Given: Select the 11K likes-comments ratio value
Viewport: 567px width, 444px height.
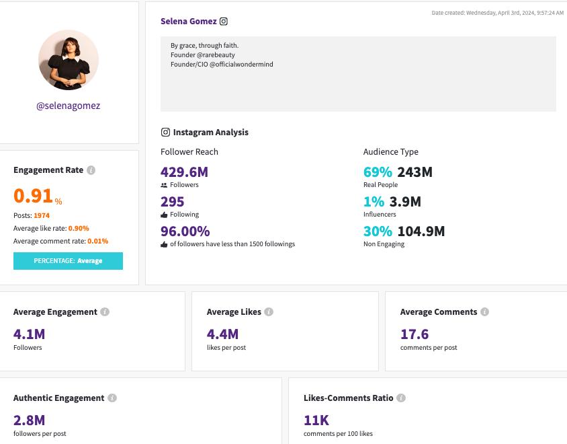Looking at the screenshot, I should click(316, 420).
